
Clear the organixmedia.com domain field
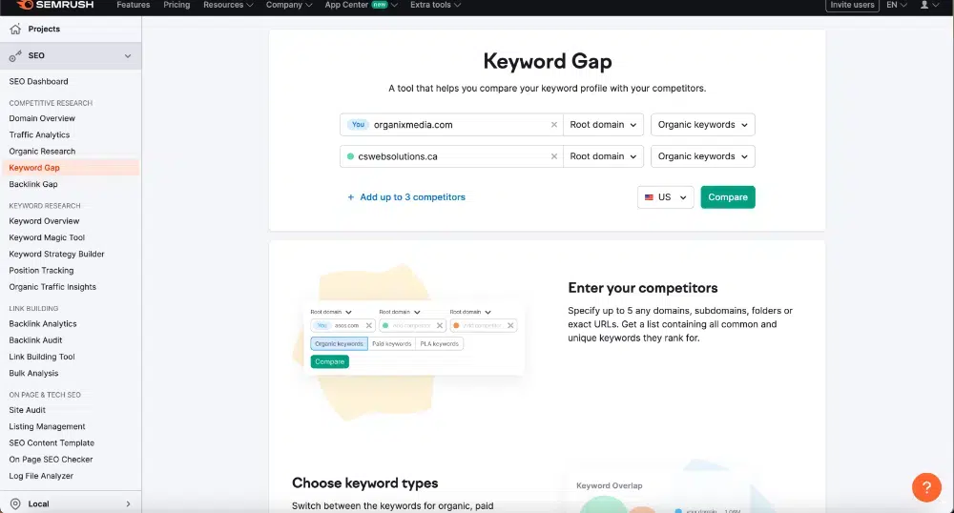pyautogui.click(x=553, y=125)
